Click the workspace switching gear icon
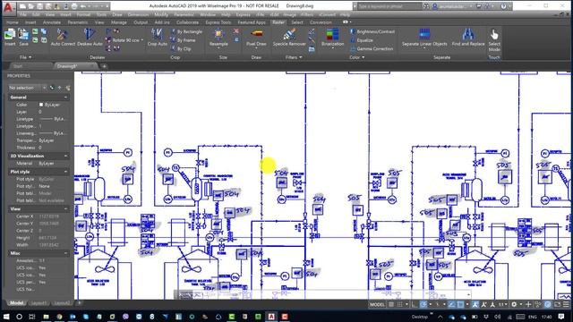573x322 pixels. pyautogui.click(x=514, y=304)
